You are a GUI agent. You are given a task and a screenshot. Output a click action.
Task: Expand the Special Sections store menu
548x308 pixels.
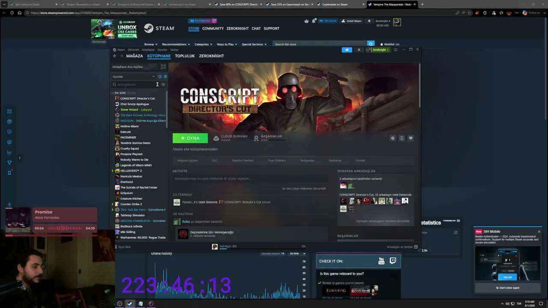(254, 44)
